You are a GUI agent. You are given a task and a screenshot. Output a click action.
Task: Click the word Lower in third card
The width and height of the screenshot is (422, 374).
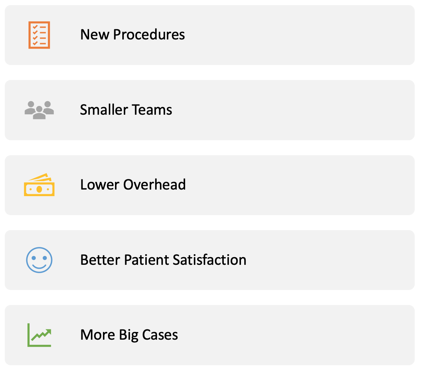pos(100,185)
